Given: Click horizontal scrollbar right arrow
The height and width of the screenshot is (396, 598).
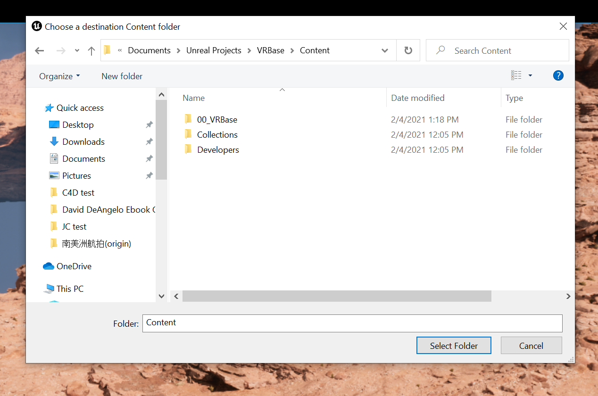Looking at the screenshot, I should click(568, 296).
